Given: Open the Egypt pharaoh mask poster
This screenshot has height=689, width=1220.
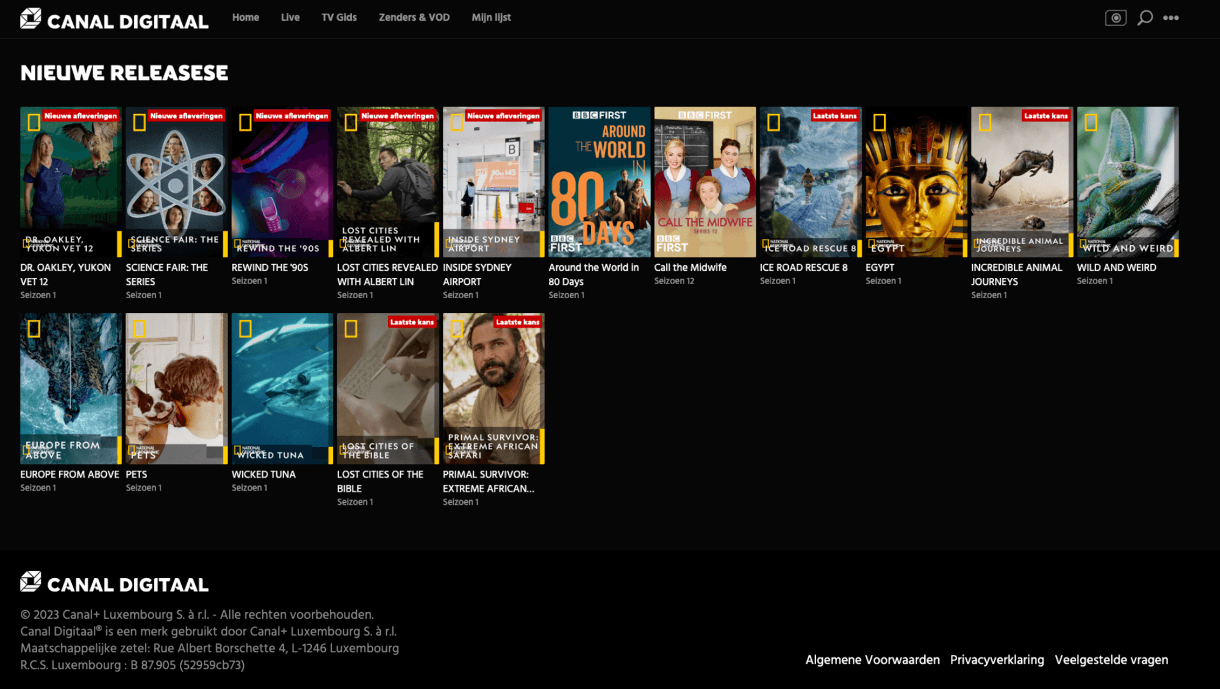Looking at the screenshot, I should pyautogui.click(x=916, y=182).
